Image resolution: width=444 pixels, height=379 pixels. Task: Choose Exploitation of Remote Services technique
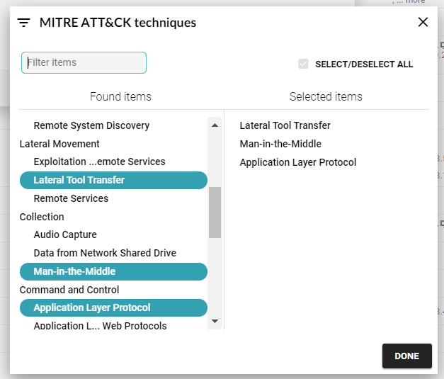(99, 162)
